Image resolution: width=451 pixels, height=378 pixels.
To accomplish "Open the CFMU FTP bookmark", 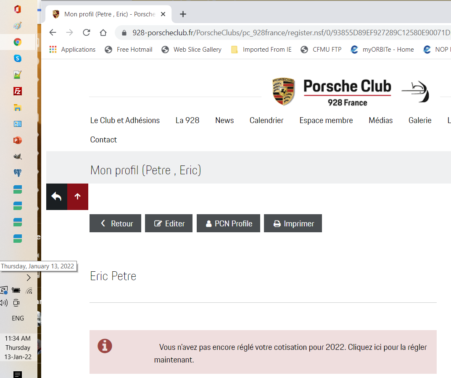I will (x=321, y=50).
